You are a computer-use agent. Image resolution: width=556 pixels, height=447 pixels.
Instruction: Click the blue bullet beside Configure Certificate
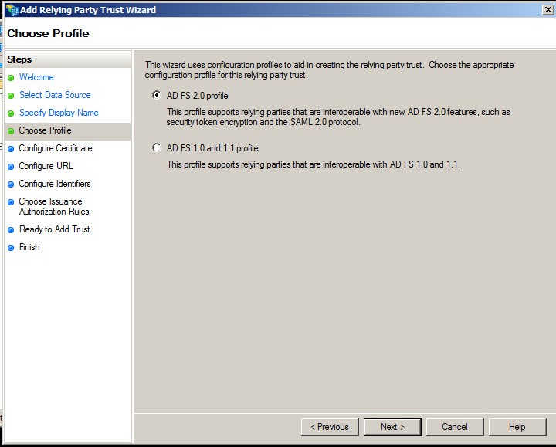[11, 148]
